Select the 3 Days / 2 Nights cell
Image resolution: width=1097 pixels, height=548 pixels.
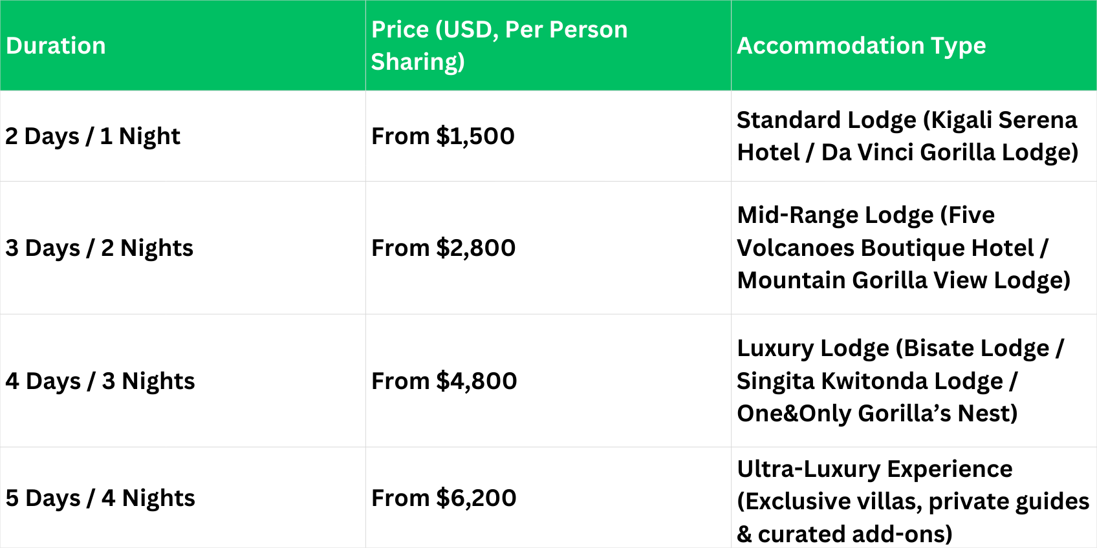point(99,248)
